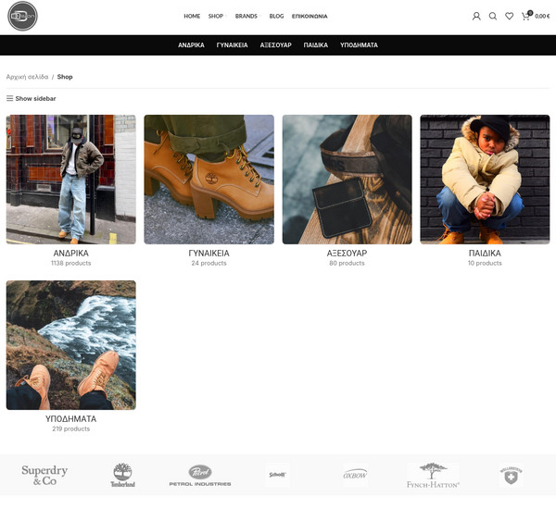The width and height of the screenshot is (556, 509).
Task: Click the 10 products count
Action: click(x=485, y=263)
